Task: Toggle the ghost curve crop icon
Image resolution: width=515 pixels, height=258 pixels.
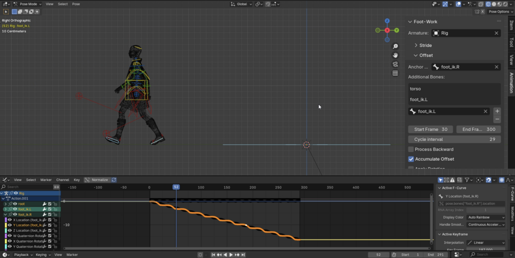Action: (x=460, y=180)
